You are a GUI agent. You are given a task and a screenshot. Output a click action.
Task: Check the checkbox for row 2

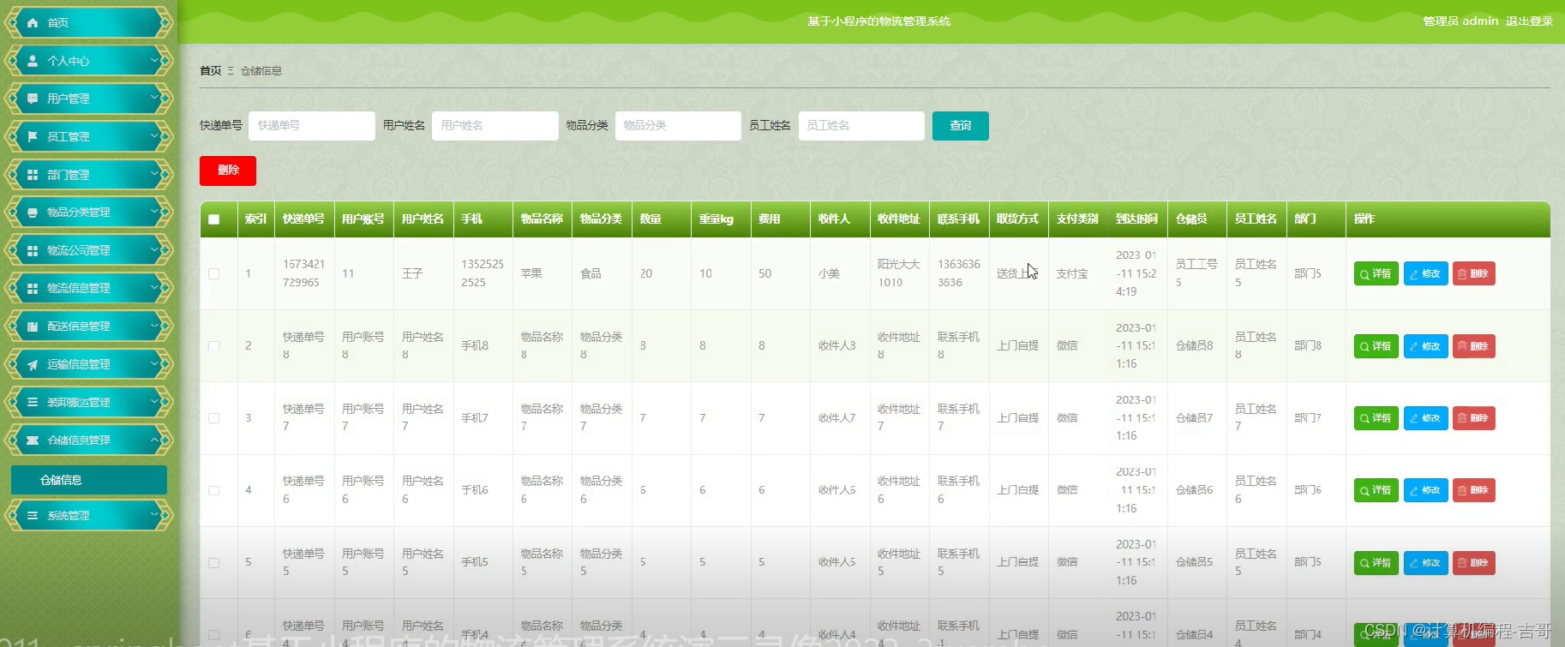(214, 346)
